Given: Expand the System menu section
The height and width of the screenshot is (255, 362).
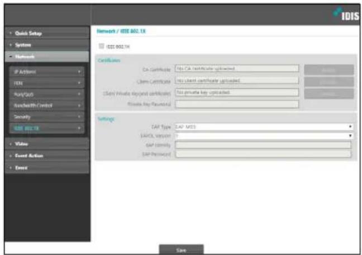Looking at the screenshot, I should click(47, 45).
